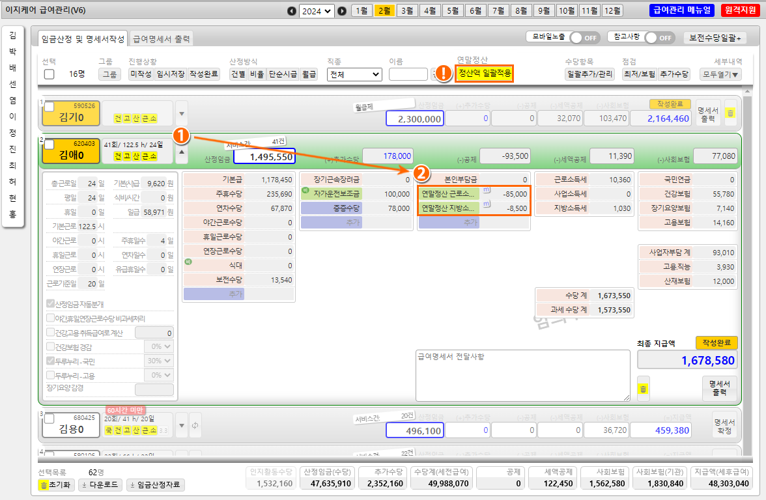Enable 야간휴일연장근로수당 비과세처리 checkbox

coord(51,318)
